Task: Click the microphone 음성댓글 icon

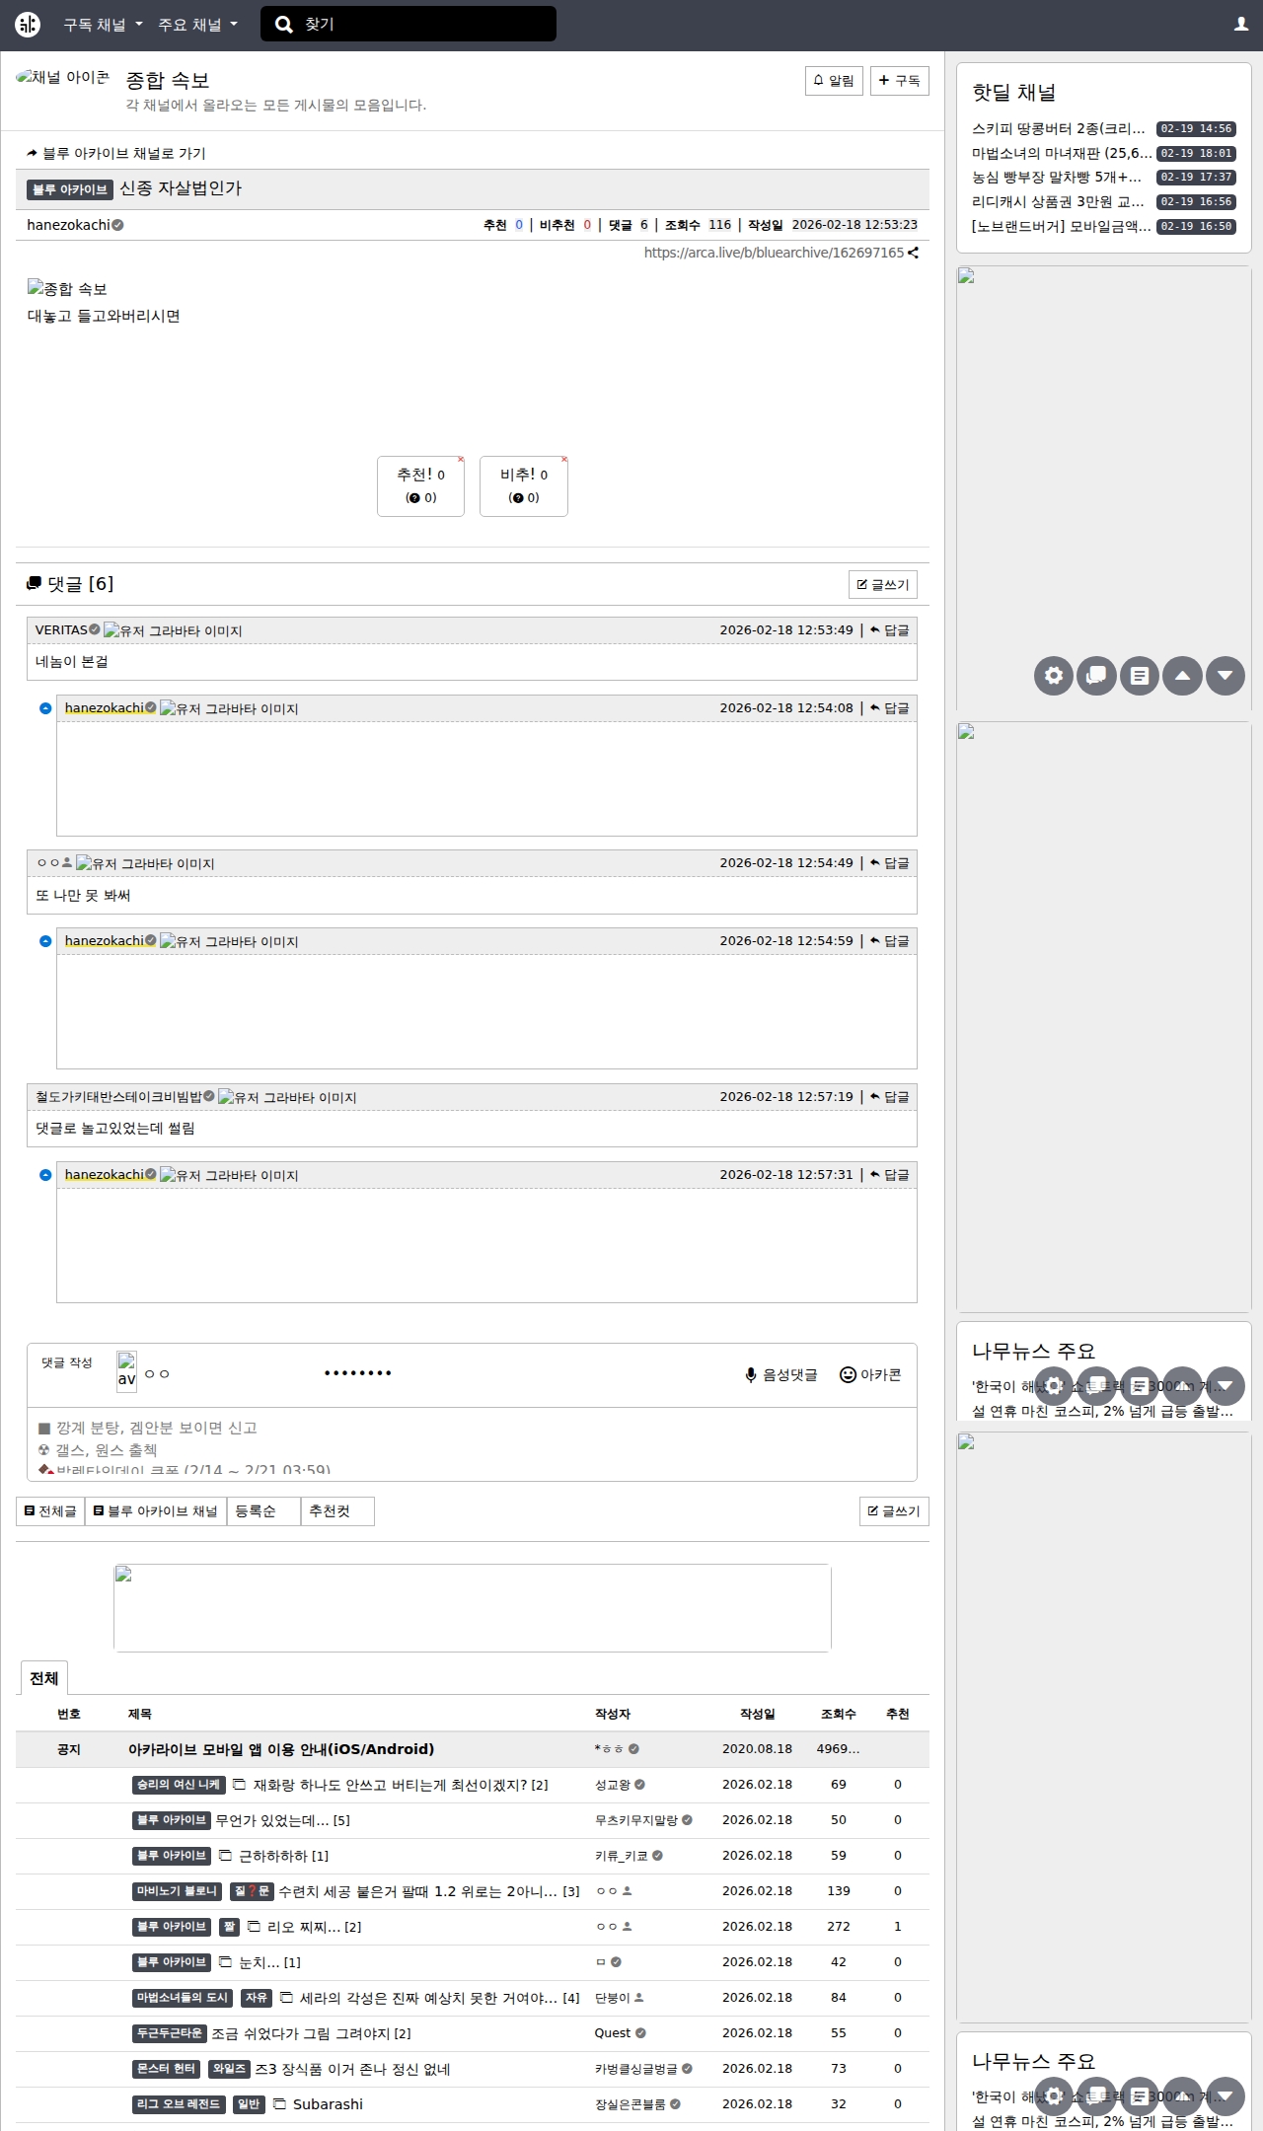Action: point(751,1374)
